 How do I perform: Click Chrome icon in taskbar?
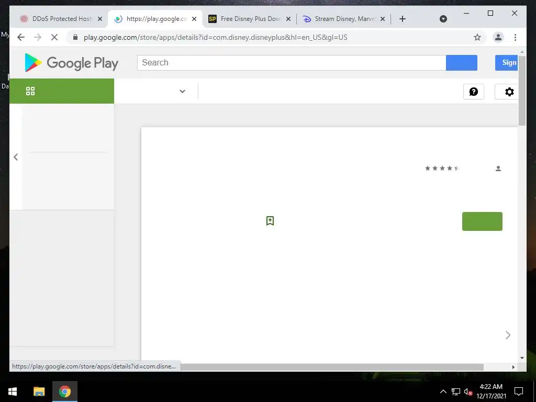[64, 392]
